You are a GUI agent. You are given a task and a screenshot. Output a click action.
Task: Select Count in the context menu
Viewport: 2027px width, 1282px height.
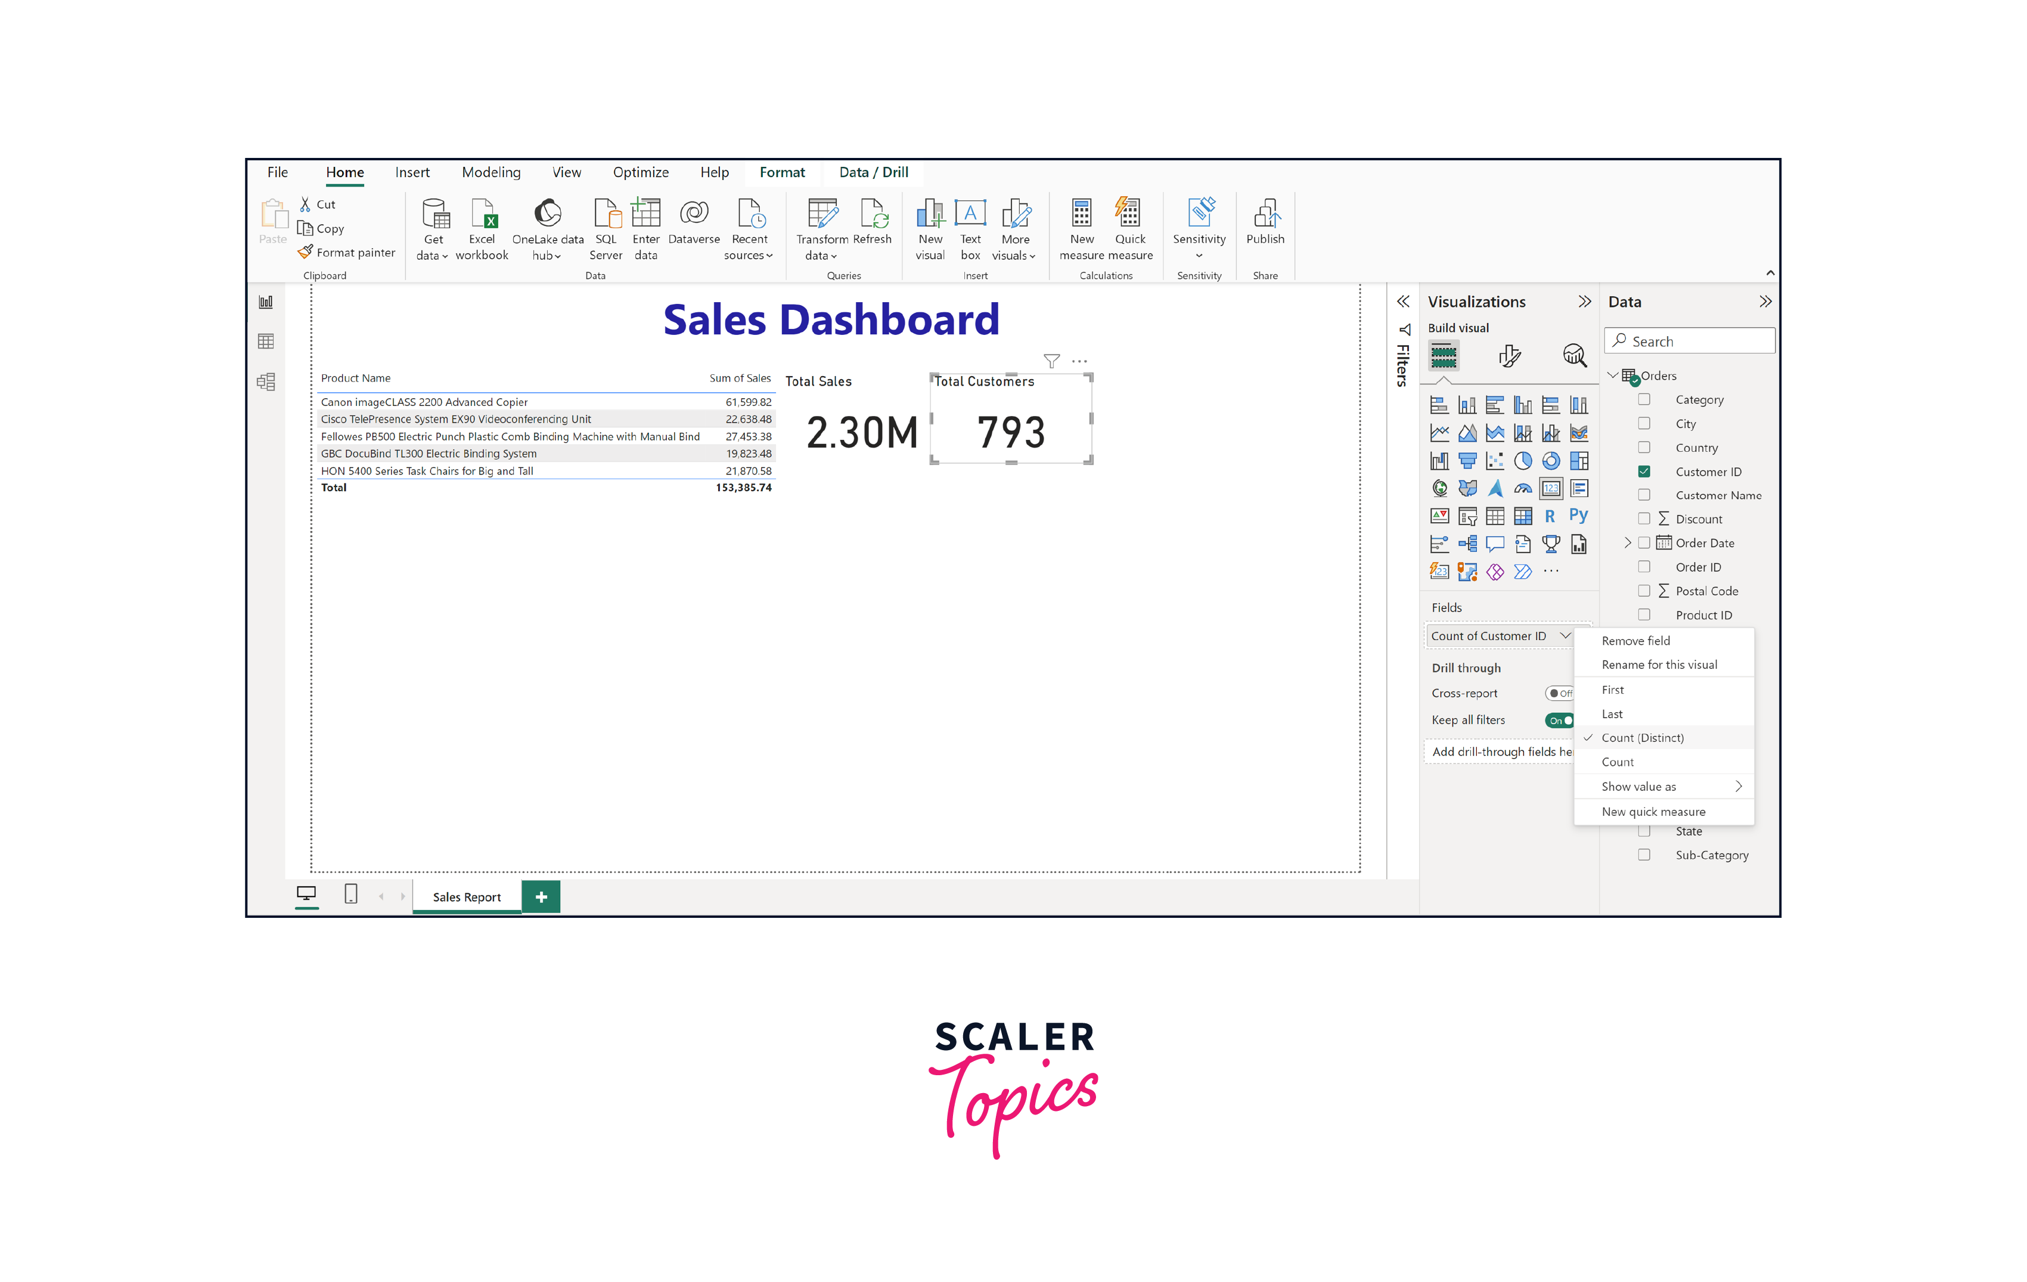pyautogui.click(x=1617, y=762)
